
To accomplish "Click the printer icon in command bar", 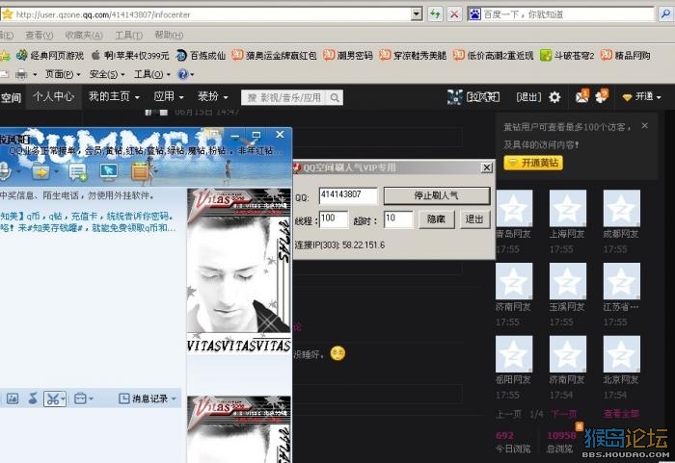I will pos(21,74).
